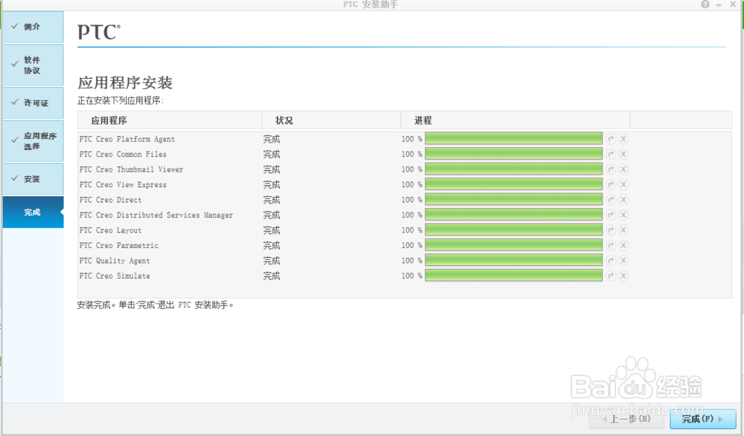Click restart icon for PTC Creo Parametric
Screen dimensions: 744x436
611,245
